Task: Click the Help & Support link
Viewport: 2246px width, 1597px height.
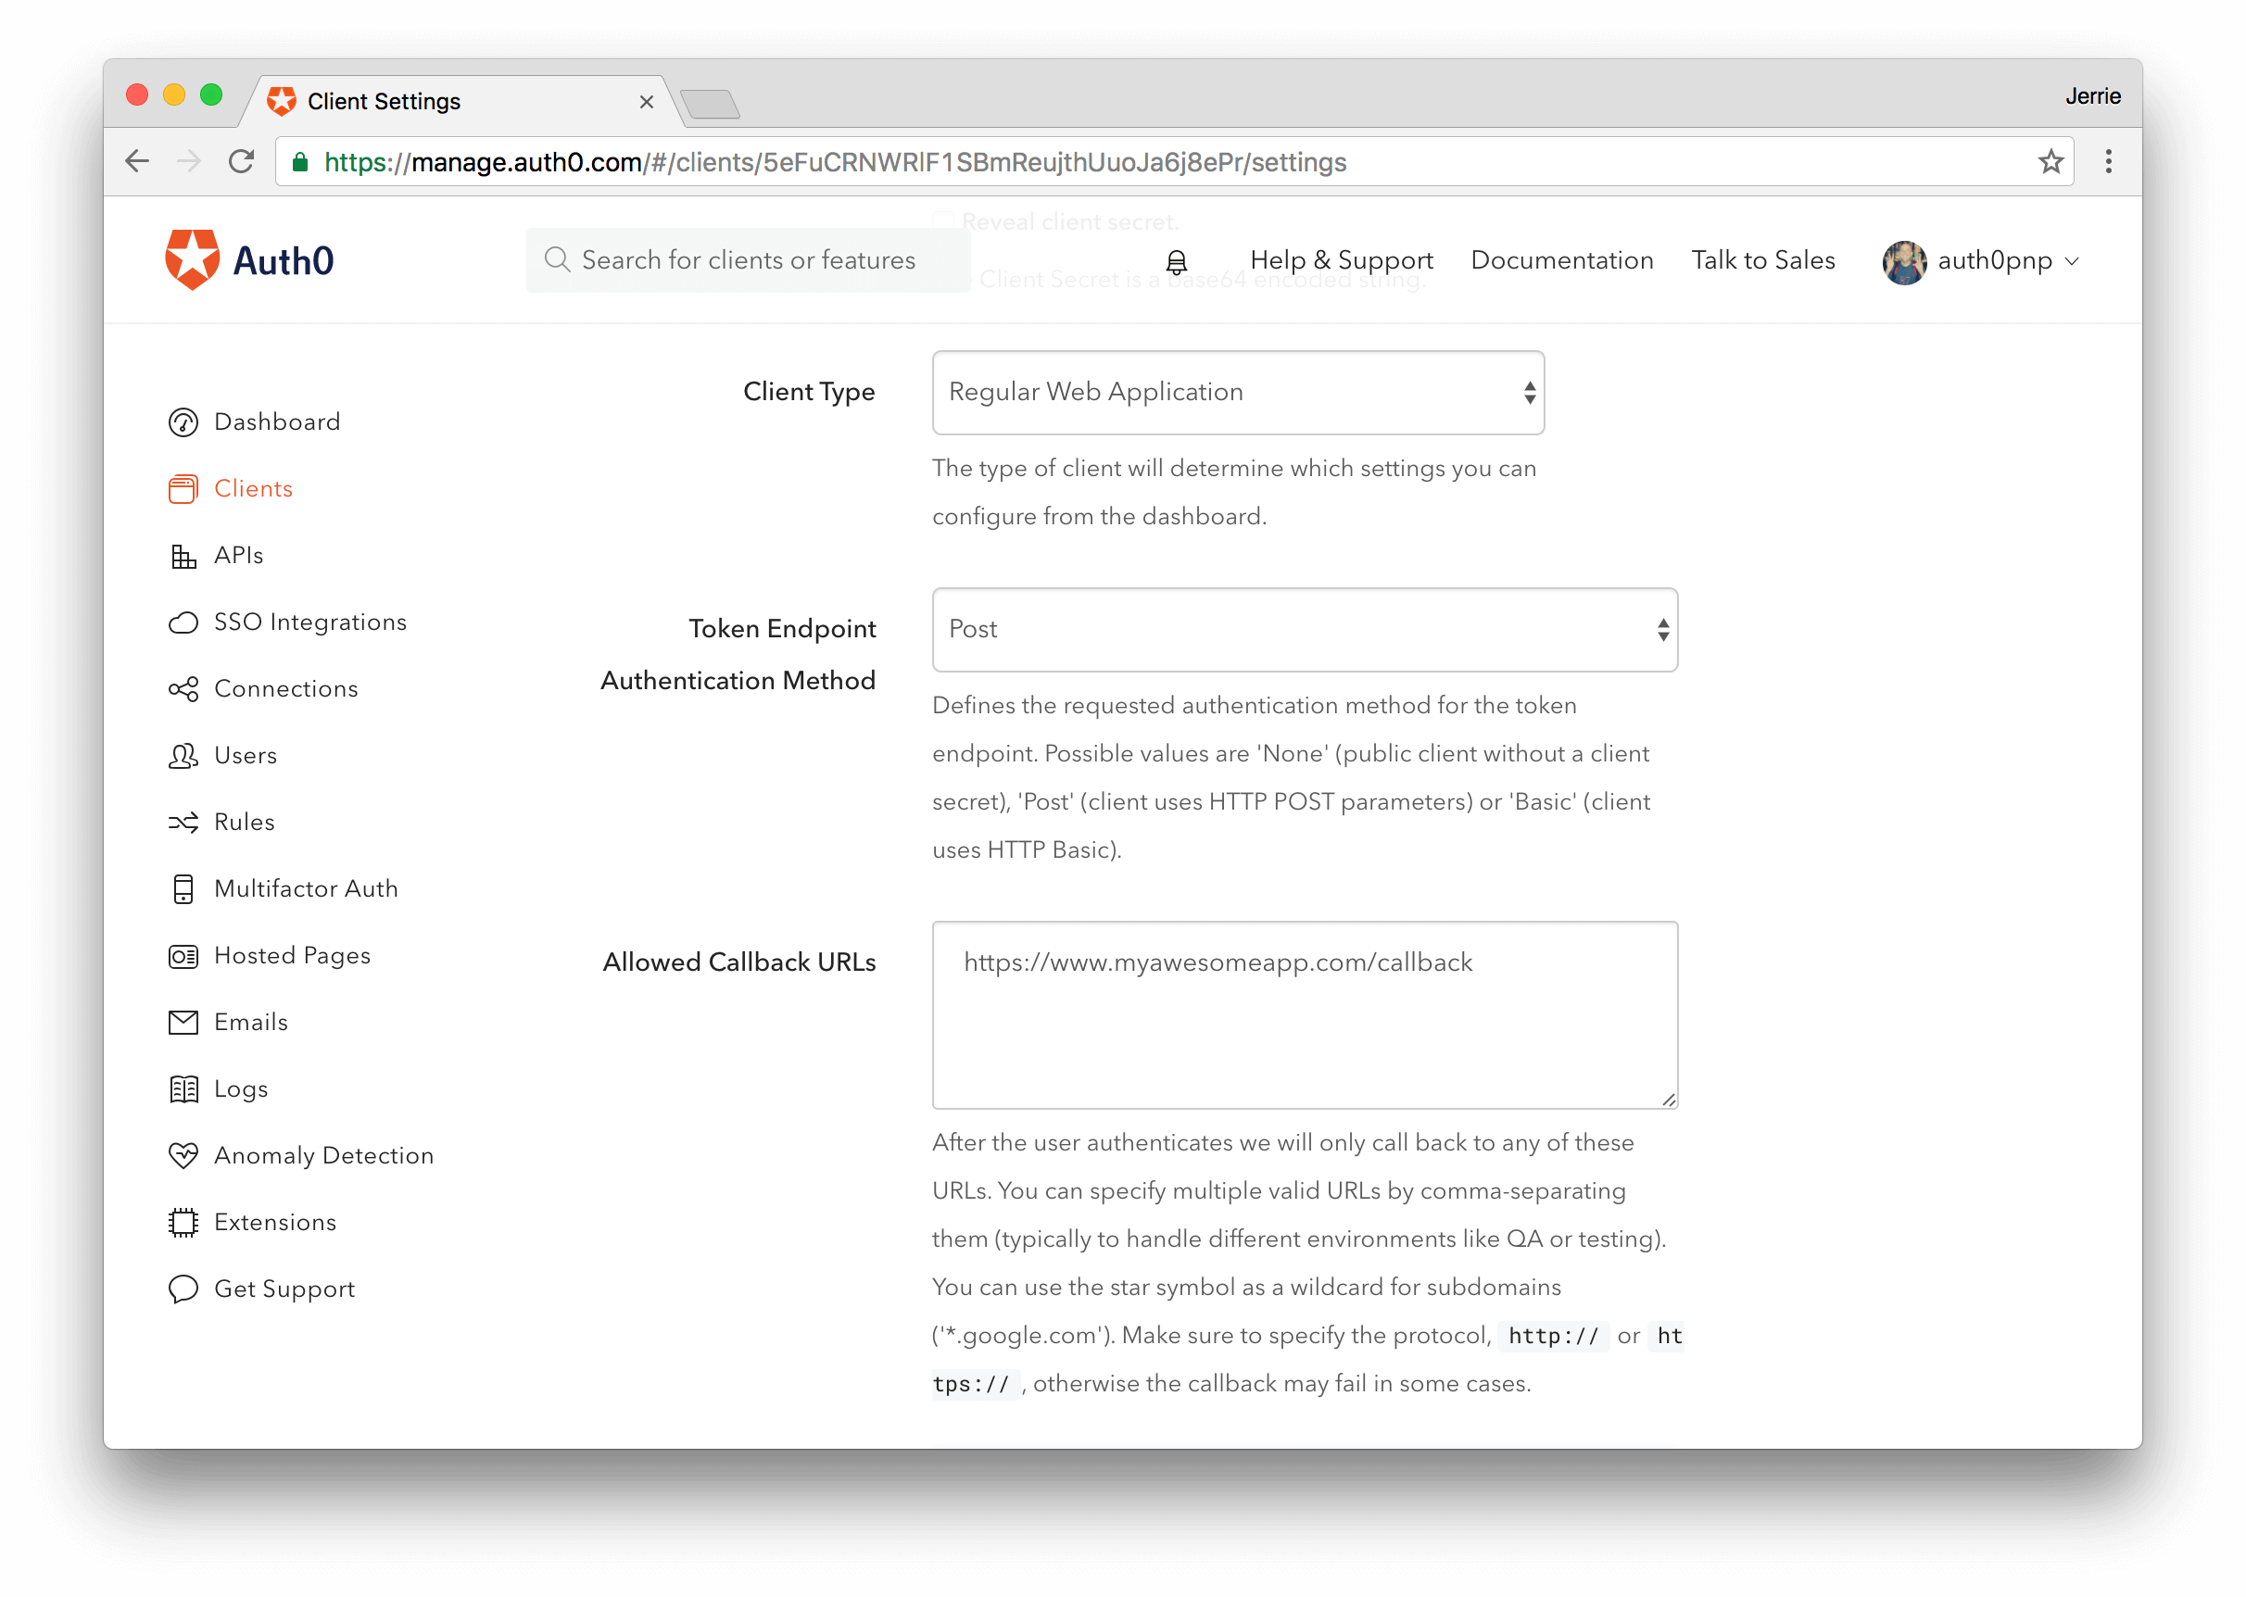Action: [x=1342, y=260]
